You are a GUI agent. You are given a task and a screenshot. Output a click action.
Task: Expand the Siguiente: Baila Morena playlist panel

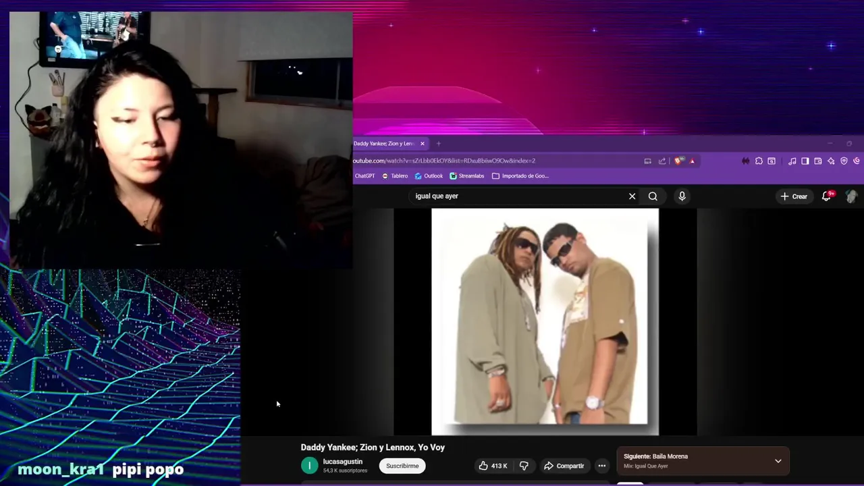(778, 461)
